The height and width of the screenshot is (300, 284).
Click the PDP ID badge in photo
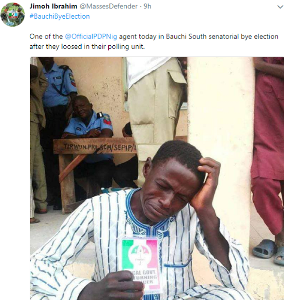pyautogui.click(x=140, y=262)
